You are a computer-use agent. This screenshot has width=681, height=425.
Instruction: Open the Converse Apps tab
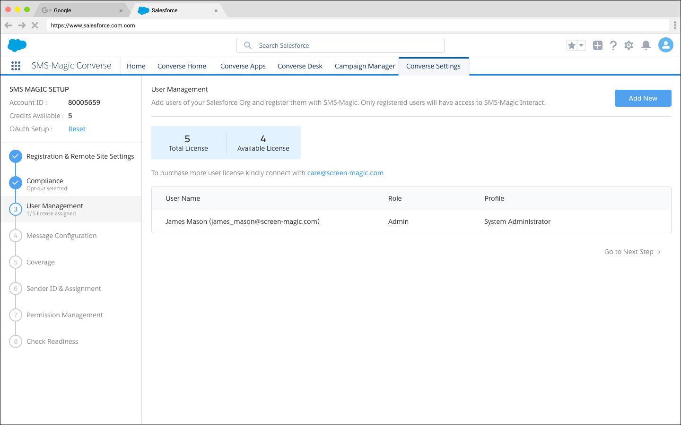coord(243,66)
